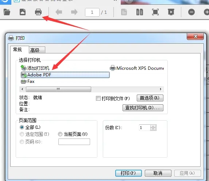Select the 常规 tab

(19, 49)
